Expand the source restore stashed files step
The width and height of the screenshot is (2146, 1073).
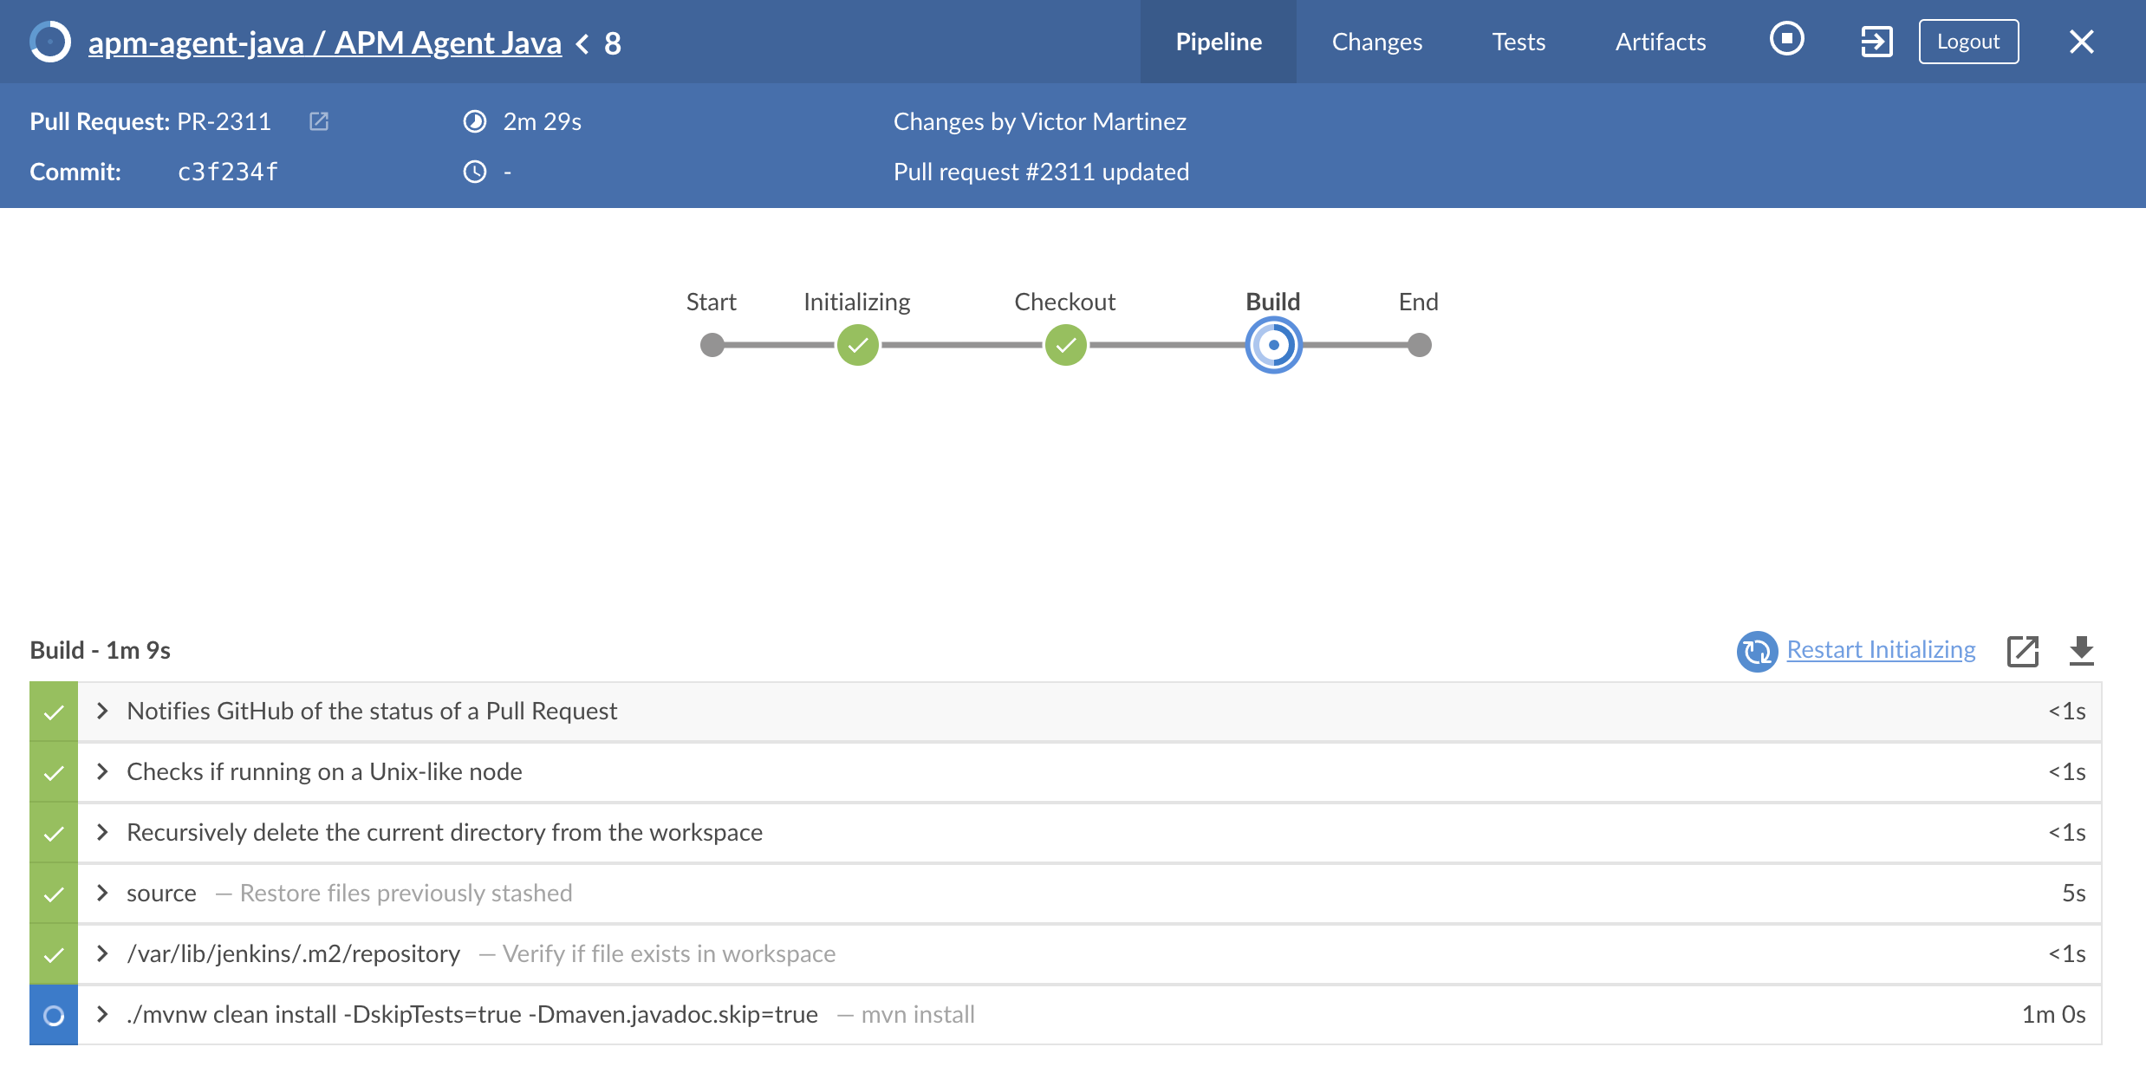(102, 894)
